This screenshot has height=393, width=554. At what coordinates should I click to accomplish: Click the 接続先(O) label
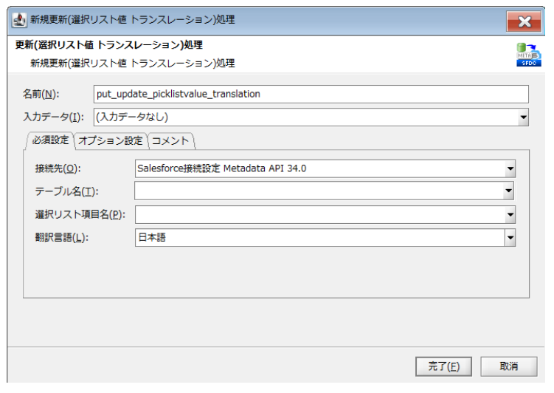click(56, 168)
